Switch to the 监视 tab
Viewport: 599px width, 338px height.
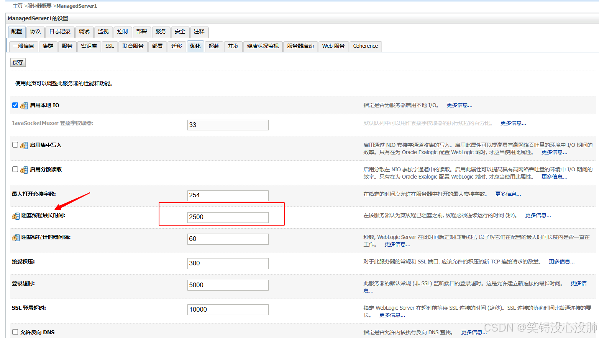(103, 32)
